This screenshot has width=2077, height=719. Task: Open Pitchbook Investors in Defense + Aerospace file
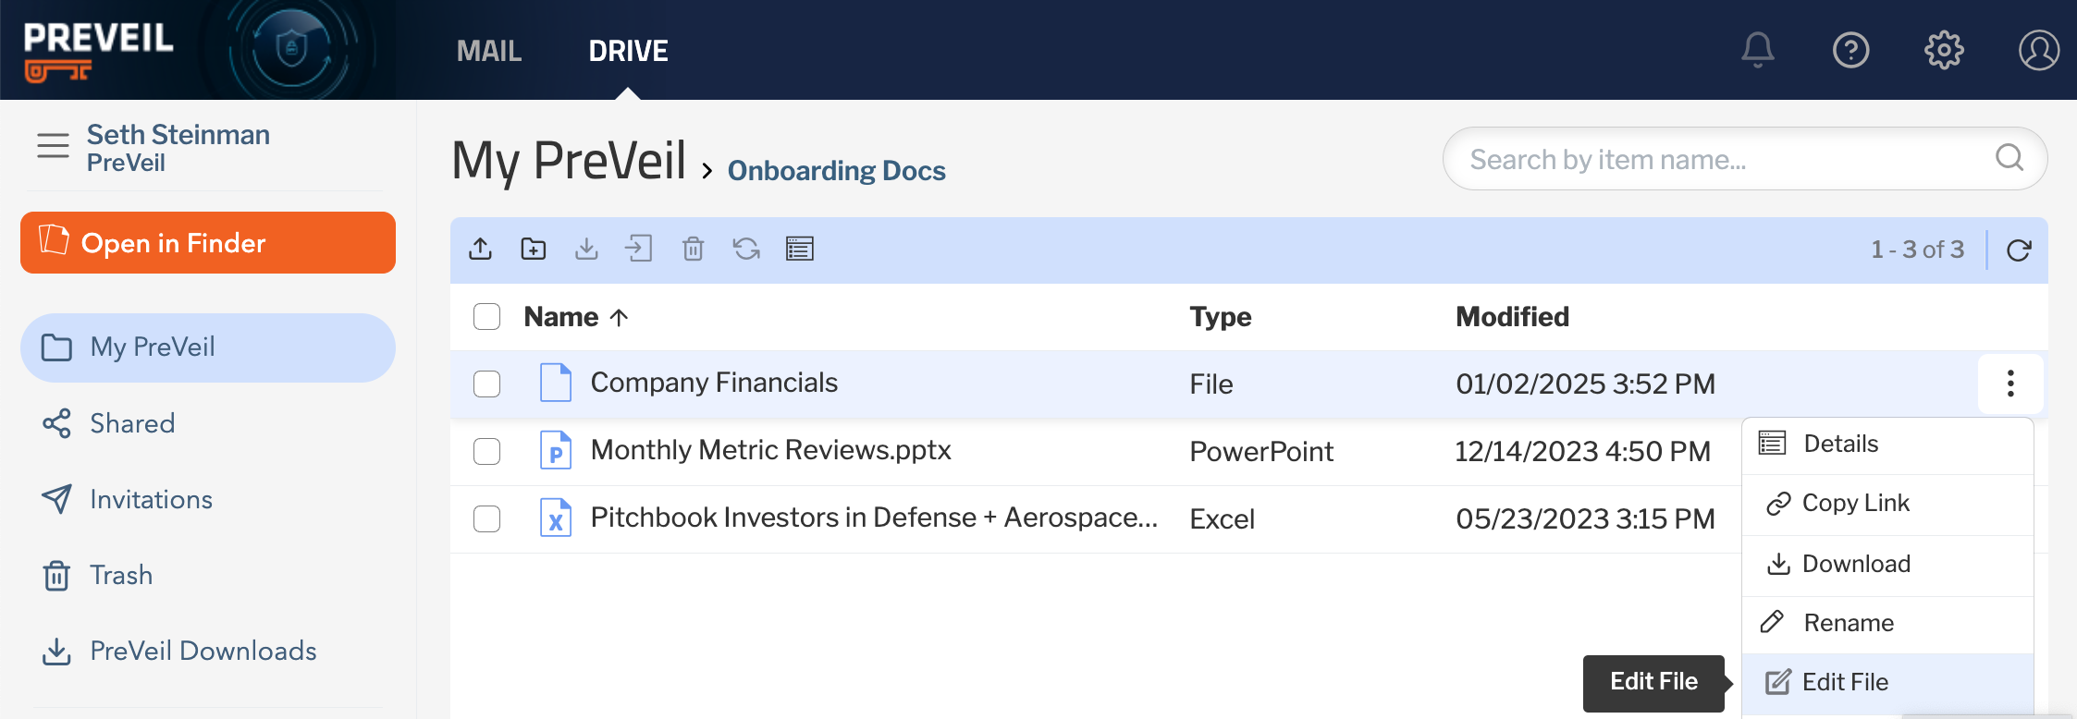pos(874,518)
